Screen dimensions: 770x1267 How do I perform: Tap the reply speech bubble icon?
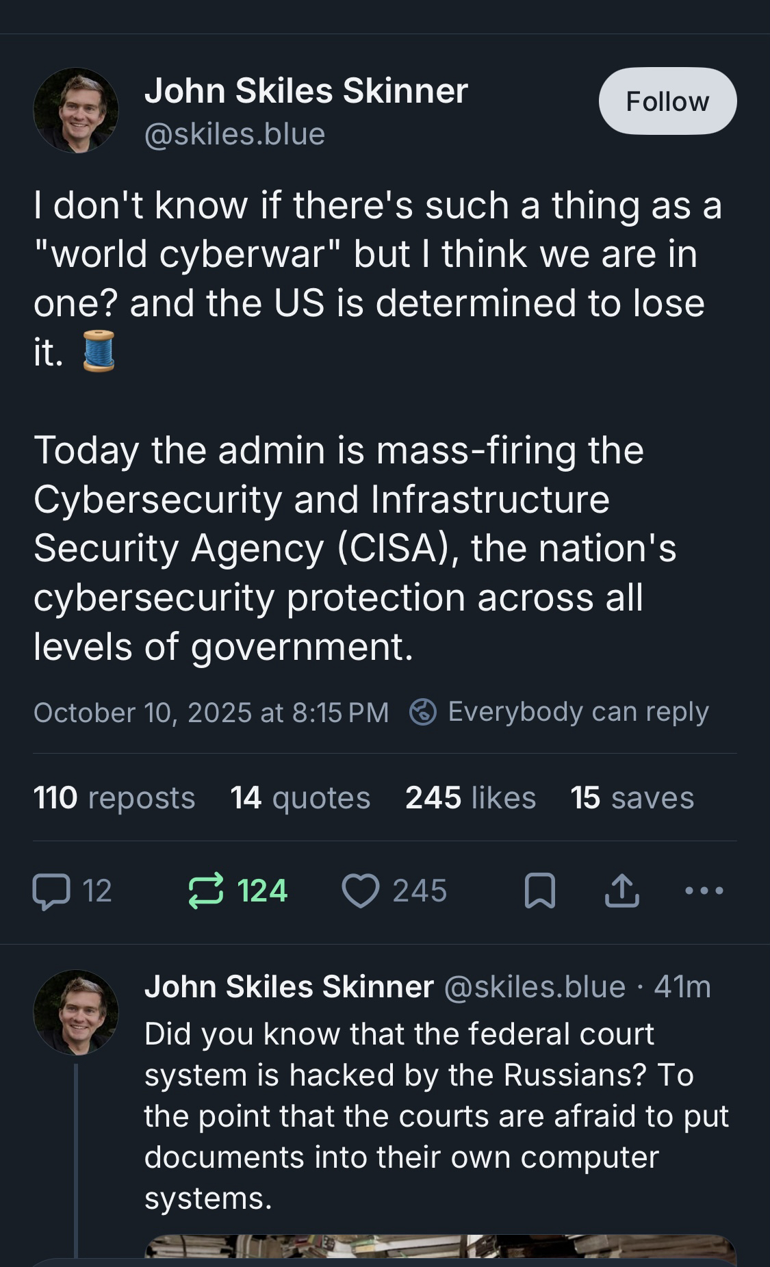pyautogui.click(x=52, y=891)
